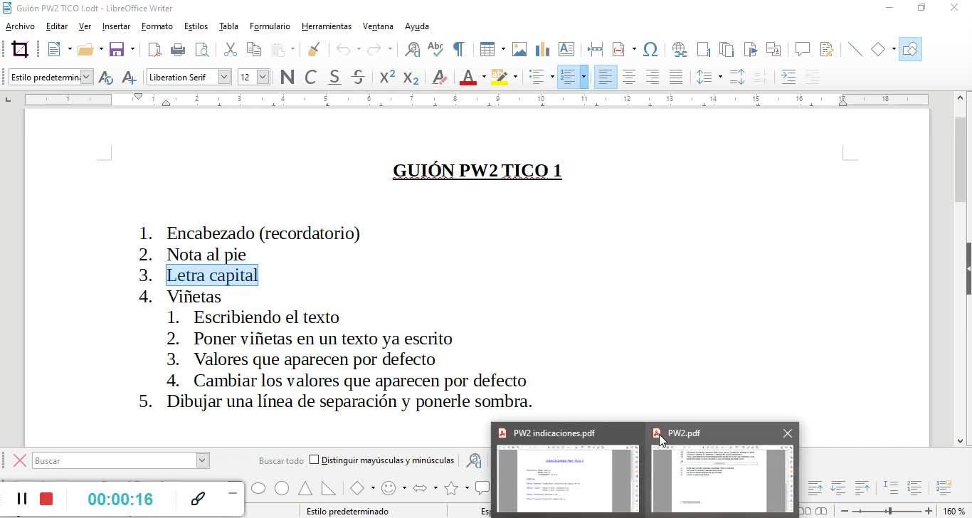Insert a table with the grid icon
Image resolution: width=972 pixels, height=518 pixels.
(x=487, y=49)
